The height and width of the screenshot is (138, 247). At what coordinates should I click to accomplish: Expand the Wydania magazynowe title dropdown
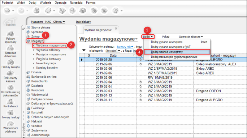click(x=136, y=39)
